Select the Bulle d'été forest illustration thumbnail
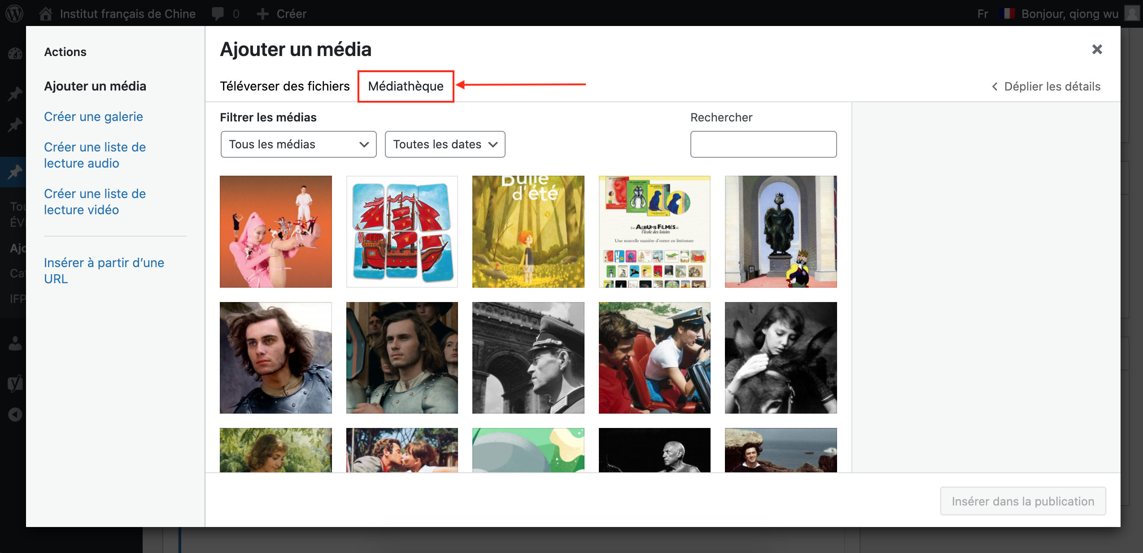 tap(528, 232)
